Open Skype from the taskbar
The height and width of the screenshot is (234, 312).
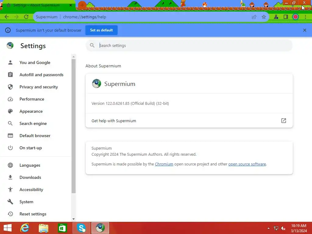(81, 228)
